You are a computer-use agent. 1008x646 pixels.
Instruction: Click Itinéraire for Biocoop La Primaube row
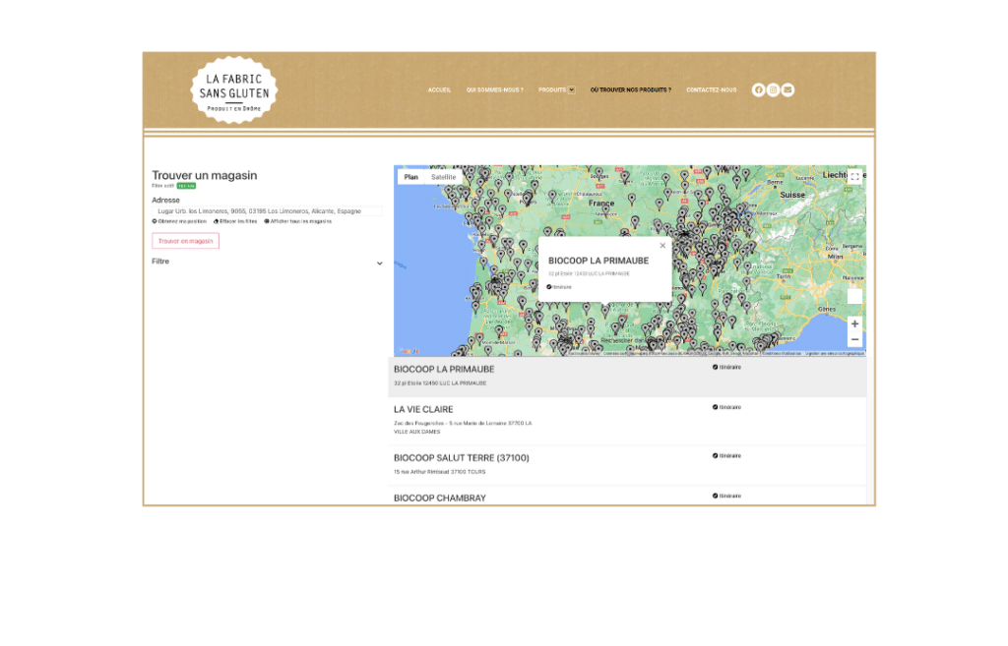click(x=727, y=368)
